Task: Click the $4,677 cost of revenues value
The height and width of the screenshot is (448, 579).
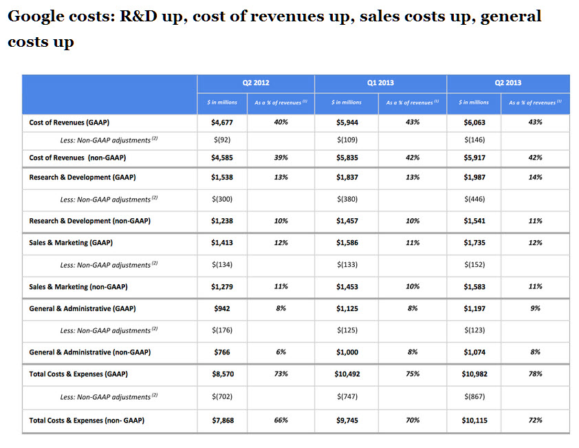Action: pyautogui.click(x=222, y=122)
